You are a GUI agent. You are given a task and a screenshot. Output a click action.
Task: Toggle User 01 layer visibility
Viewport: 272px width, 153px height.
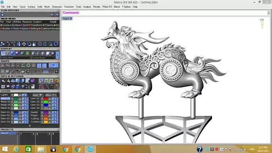pyautogui.click(x=54, y=99)
